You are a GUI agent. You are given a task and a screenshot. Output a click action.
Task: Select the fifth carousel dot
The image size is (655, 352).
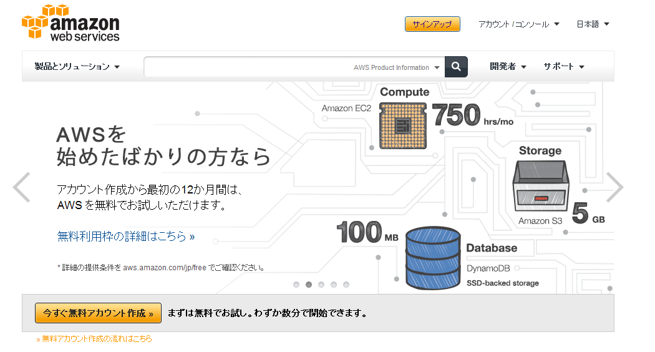(x=346, y=285)
